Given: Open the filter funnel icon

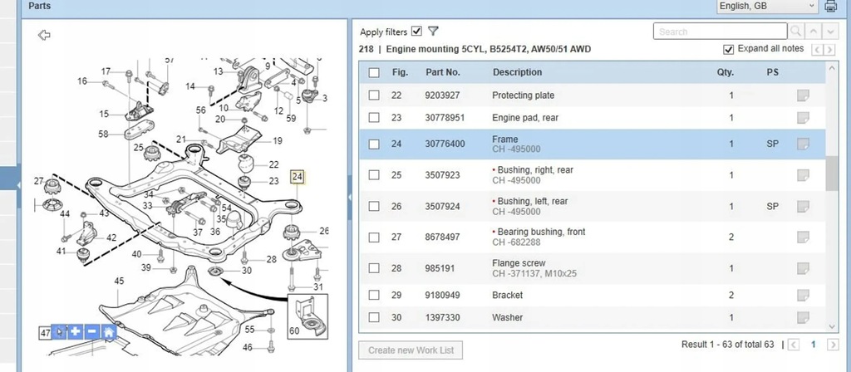Looking at the screenshot, I should tap(433, 31).
